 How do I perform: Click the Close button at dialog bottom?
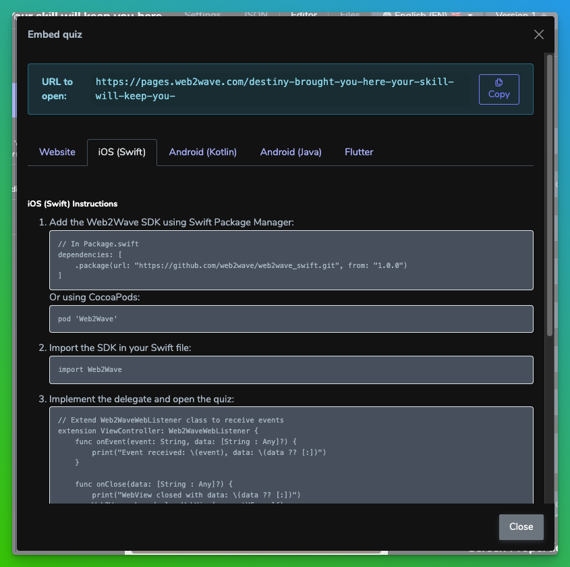pyautogui.click(x=521, y=526)
